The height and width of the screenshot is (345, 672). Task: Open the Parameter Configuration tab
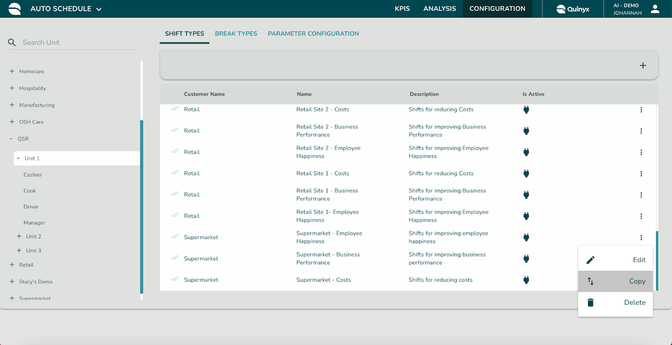tap(313, 34)
